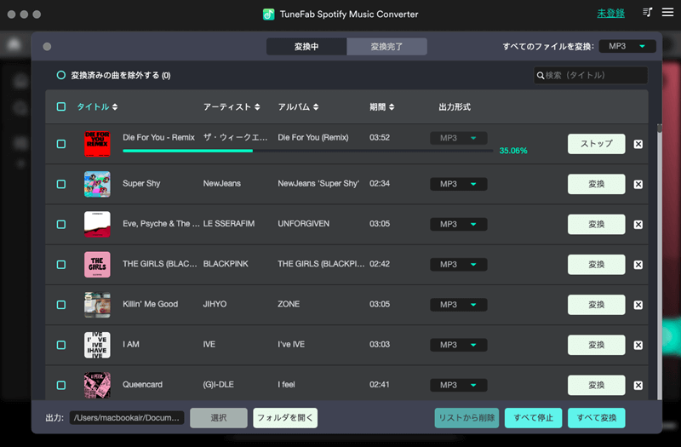Check the Eve, Psyche row checkbox
The image size is (681, 447).
tap(61, 224)
